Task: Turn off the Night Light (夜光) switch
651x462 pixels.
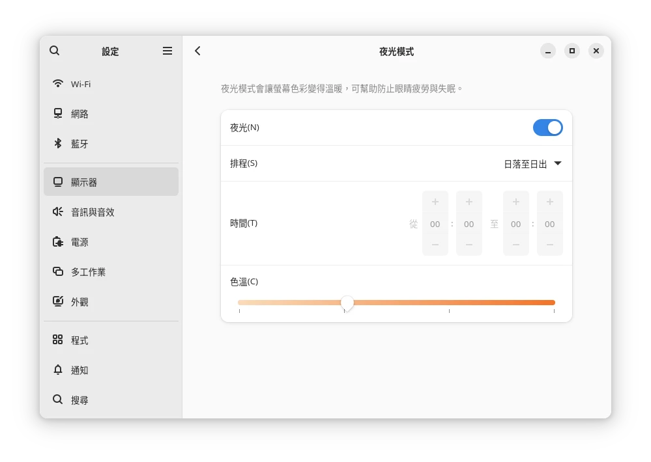Action: (547, 128)
